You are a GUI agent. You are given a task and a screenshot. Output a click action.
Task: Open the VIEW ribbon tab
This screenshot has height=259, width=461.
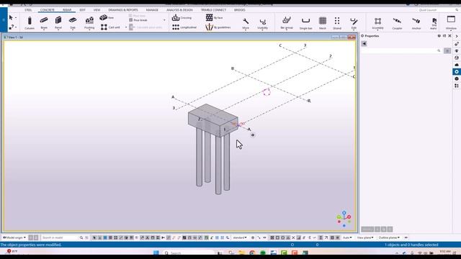point(97,10)
